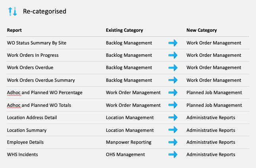Select OHS Management existing category text
256x168 pixels.
coord(125,154)
